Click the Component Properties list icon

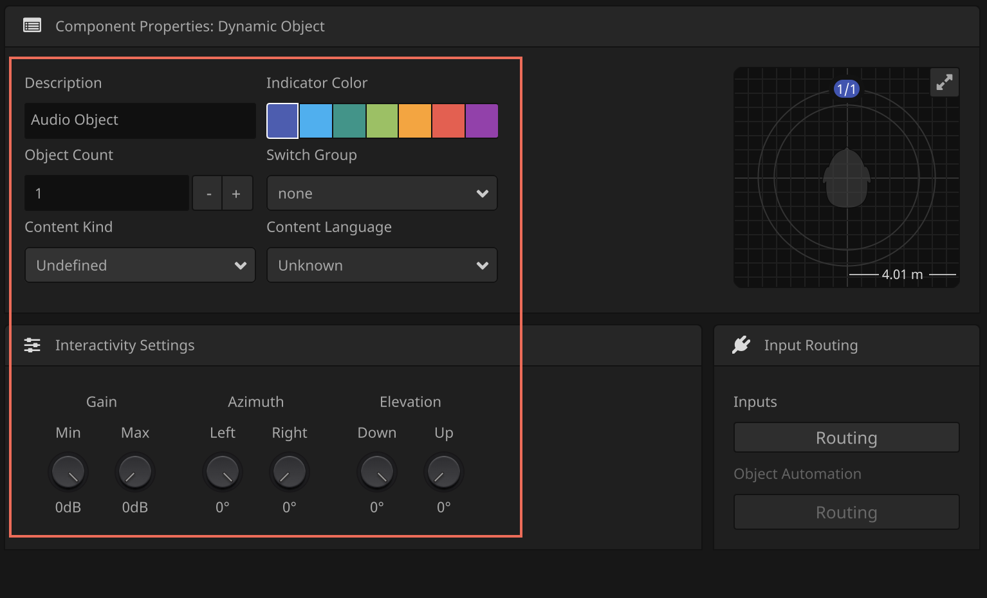click(x=32, y=26)
